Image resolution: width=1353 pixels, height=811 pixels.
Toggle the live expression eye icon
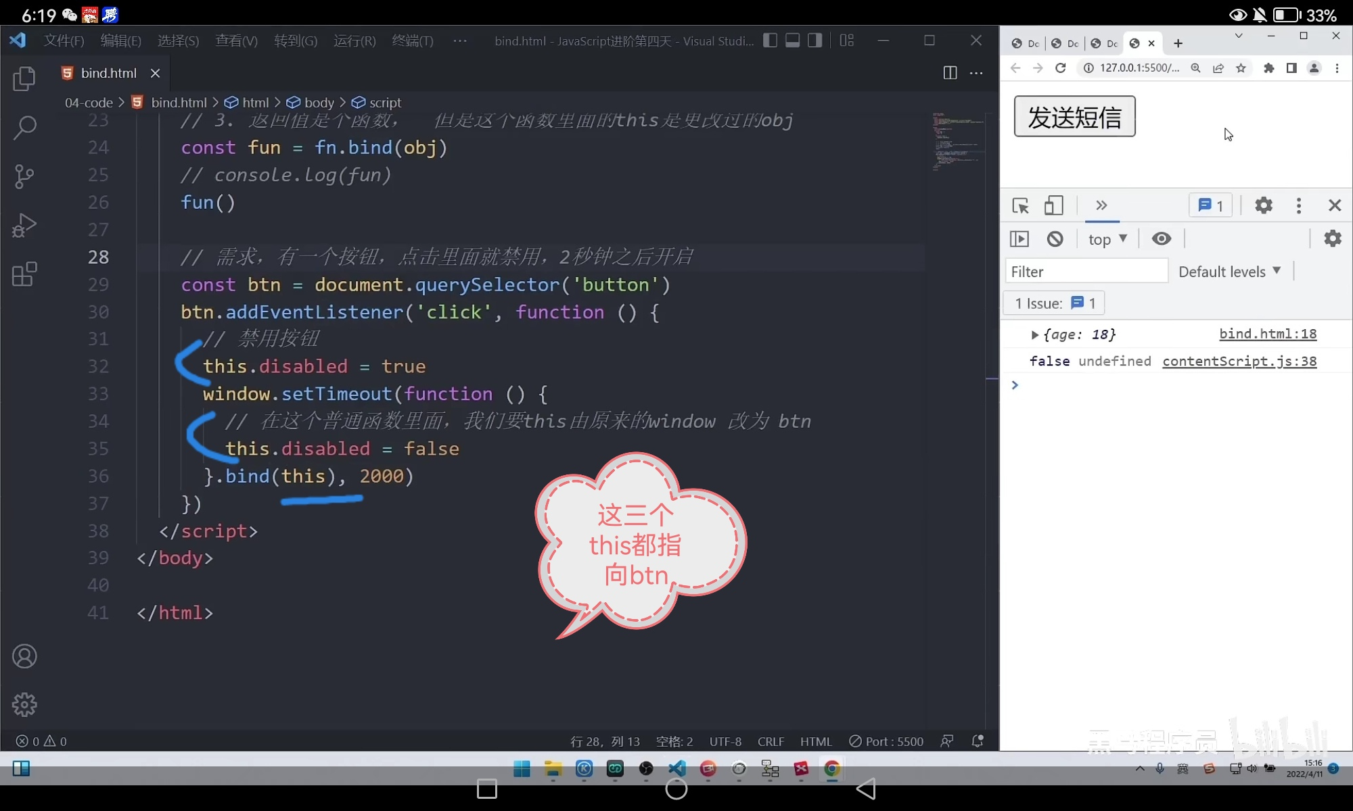click(x=1162, y=239)
